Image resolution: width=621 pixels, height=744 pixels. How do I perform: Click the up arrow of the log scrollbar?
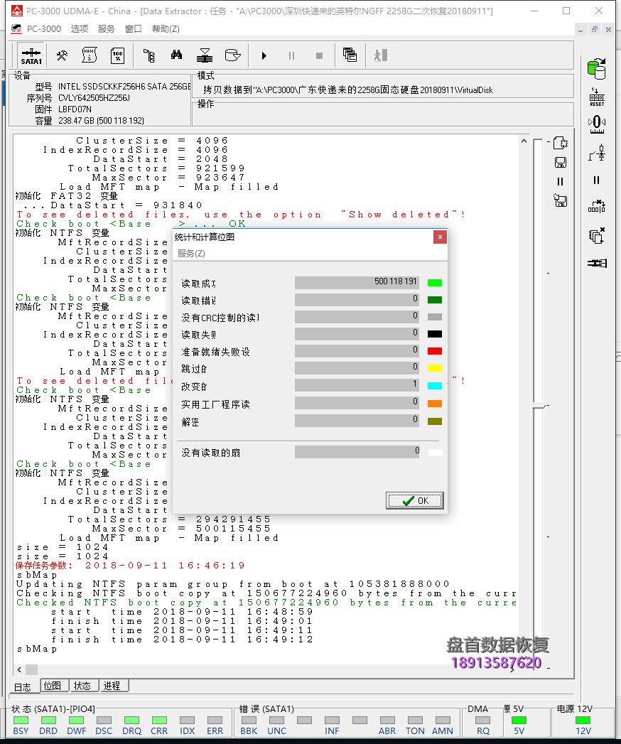pos(524,141)
